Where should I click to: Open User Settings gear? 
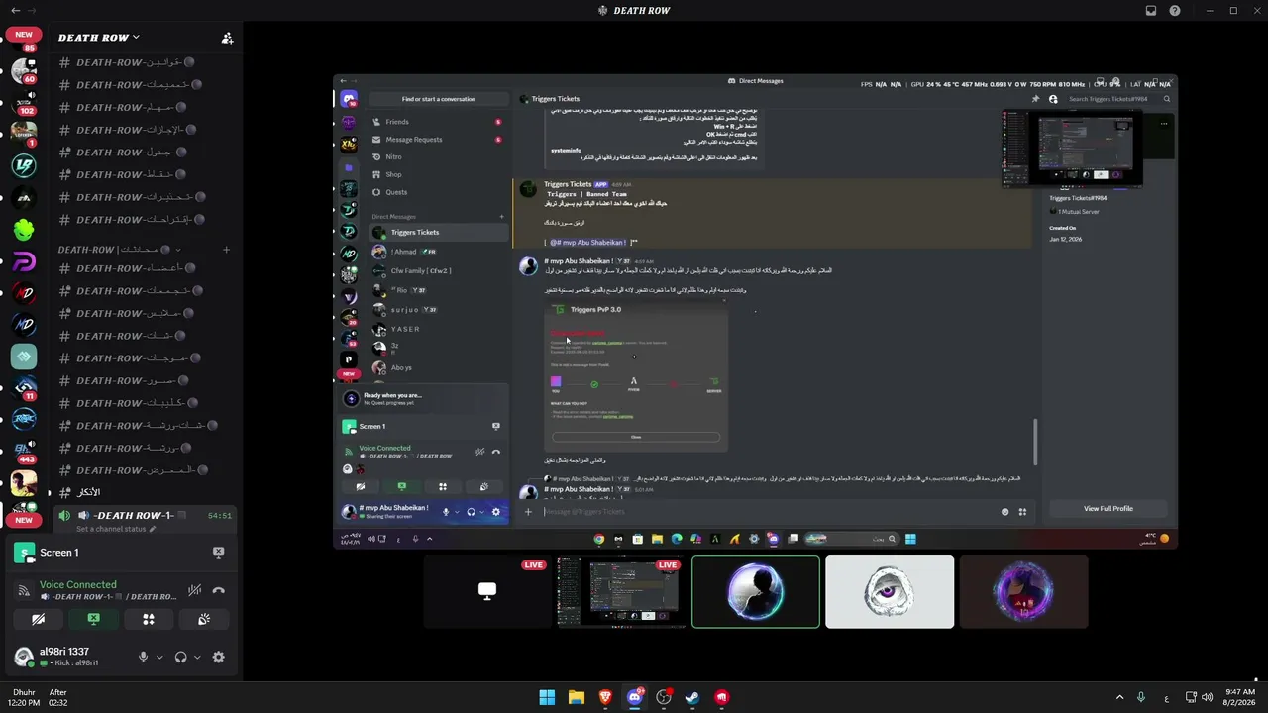218,657
